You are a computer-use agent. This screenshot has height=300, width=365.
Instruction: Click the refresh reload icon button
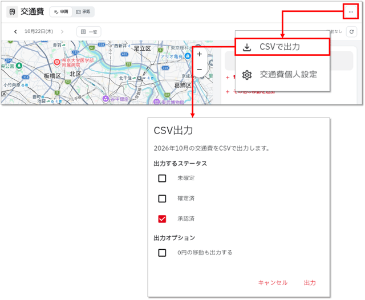click(351, 31)
